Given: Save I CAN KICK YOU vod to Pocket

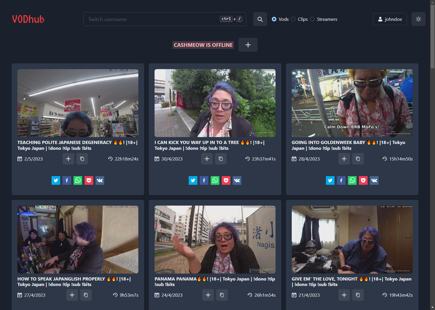Looking at the screenshot, I should point(226,180).
